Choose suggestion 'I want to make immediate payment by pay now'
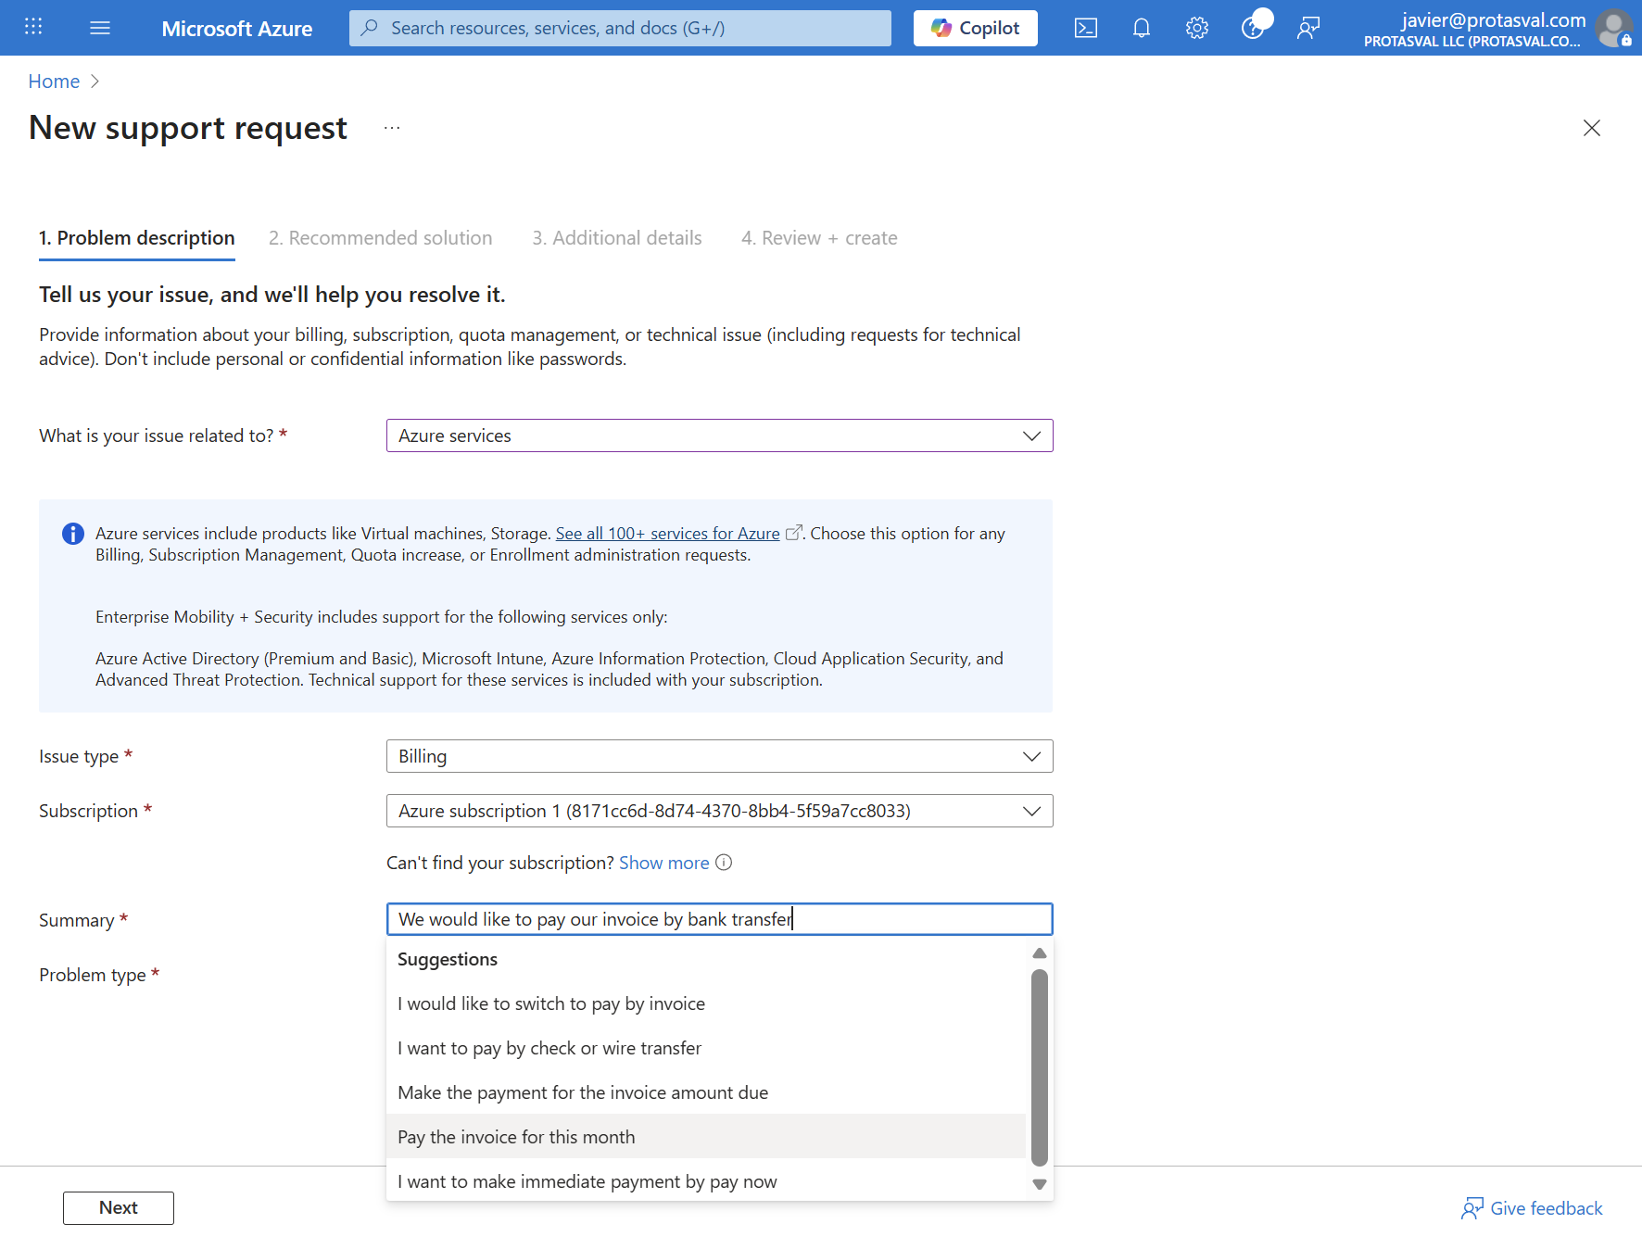This screenshot has height=1249, width=1642. pos(706,1181)
